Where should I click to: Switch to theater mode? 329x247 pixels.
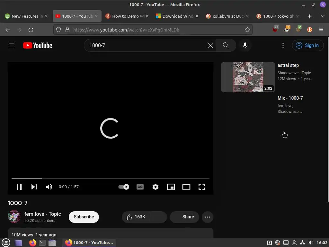[x=186, y=187]
